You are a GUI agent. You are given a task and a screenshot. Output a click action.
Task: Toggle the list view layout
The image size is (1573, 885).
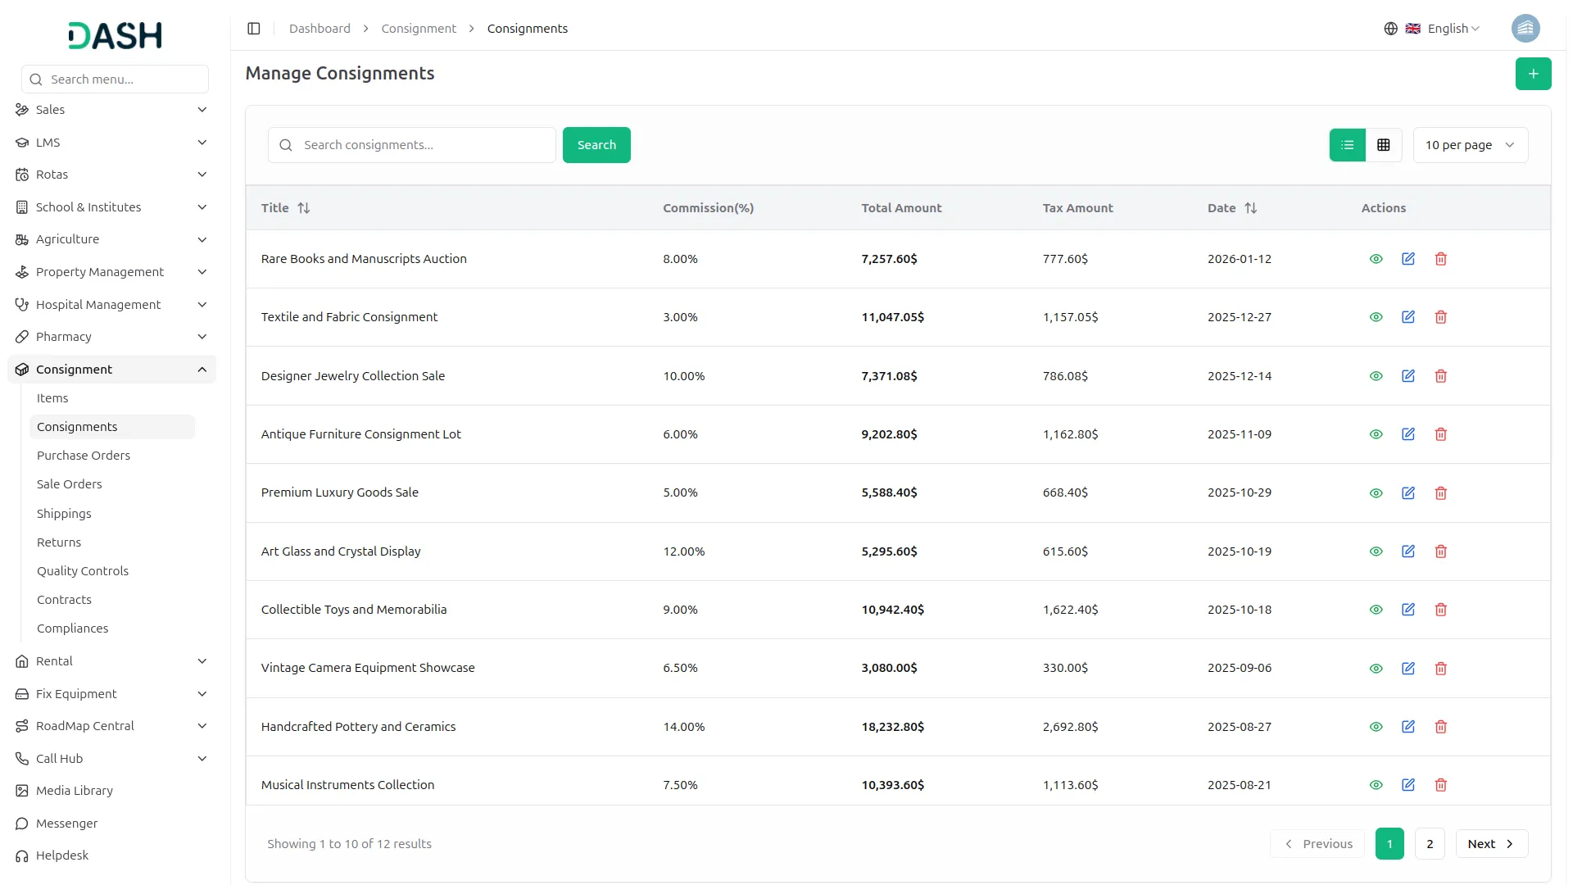click(1347, 144)
